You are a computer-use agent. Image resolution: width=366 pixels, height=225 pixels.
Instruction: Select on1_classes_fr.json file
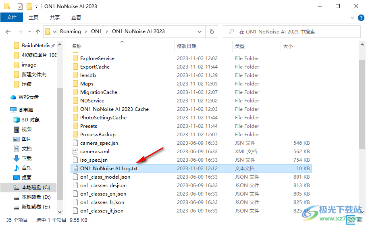[102, 202]
